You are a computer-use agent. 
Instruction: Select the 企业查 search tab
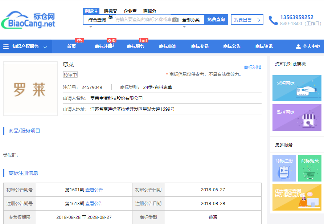130,11
